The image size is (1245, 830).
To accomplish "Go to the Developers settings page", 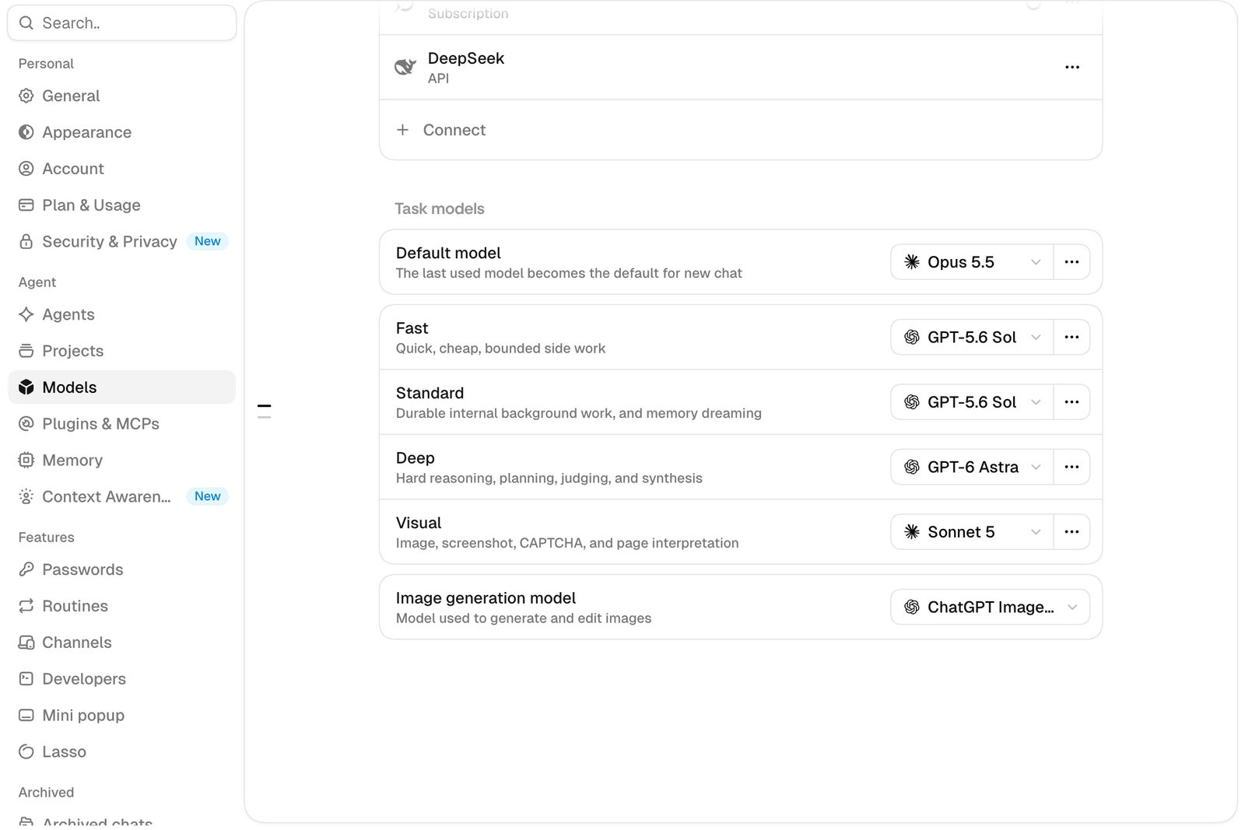I will point(121,679).
